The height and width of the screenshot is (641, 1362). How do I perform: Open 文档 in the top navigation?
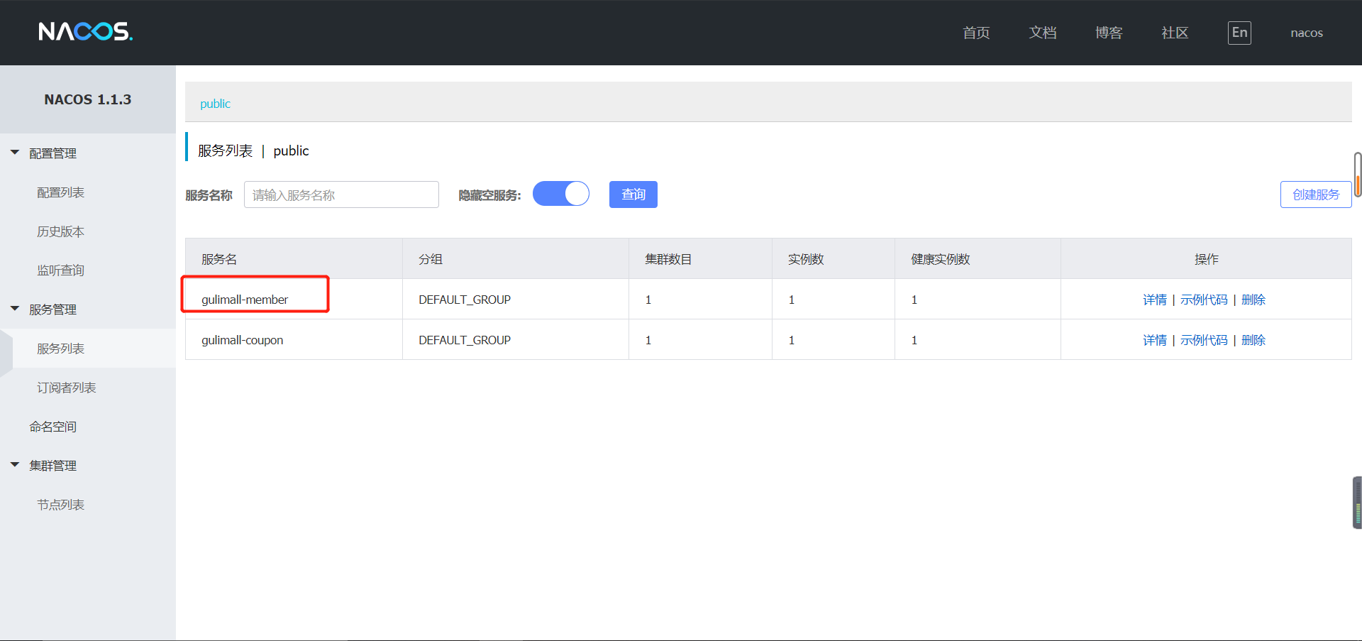(1043, 33)
